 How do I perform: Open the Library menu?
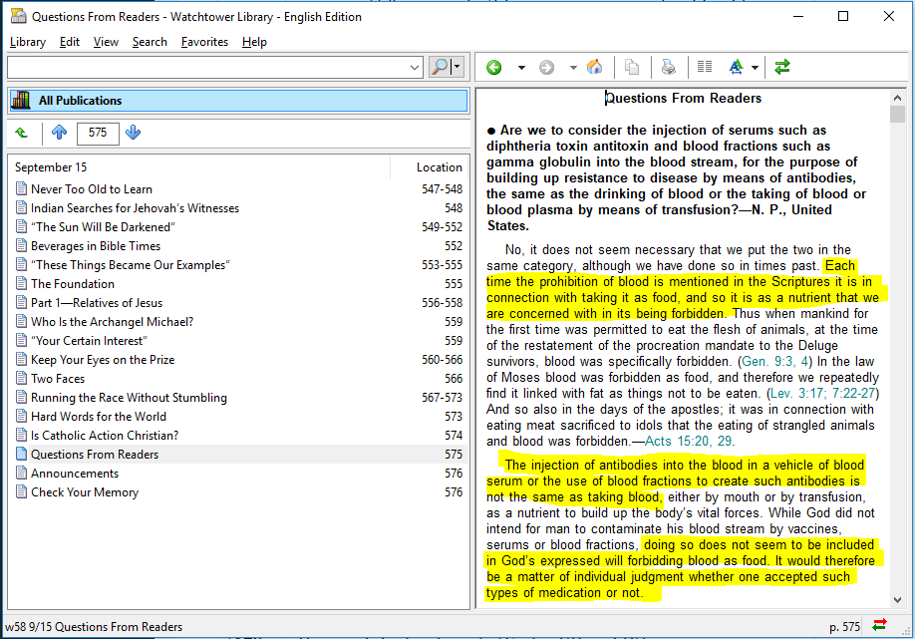coord(28,42)
